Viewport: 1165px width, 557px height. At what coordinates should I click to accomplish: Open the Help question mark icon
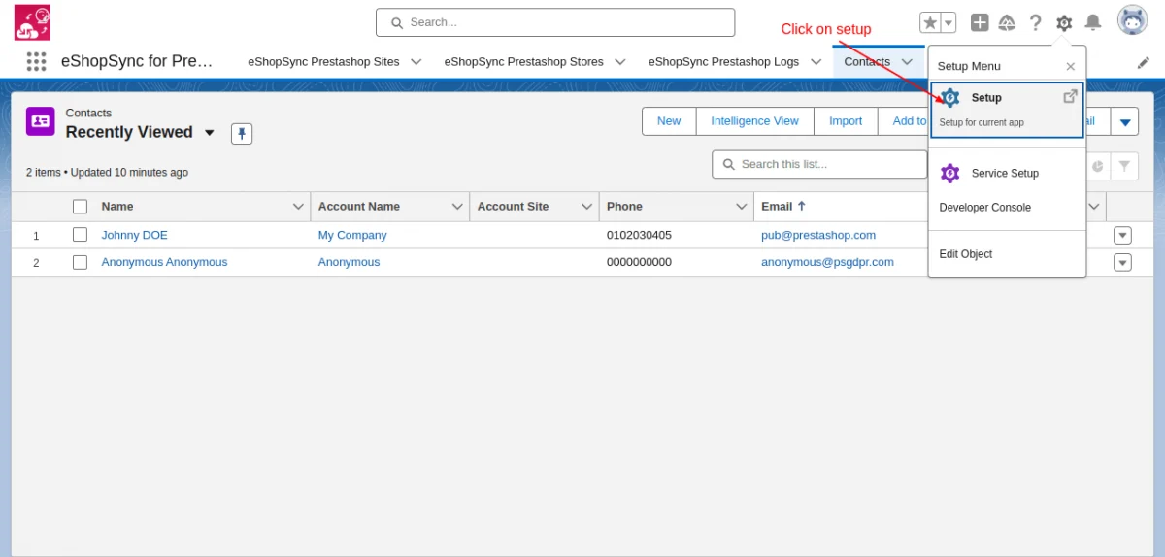coord(1036,22)
